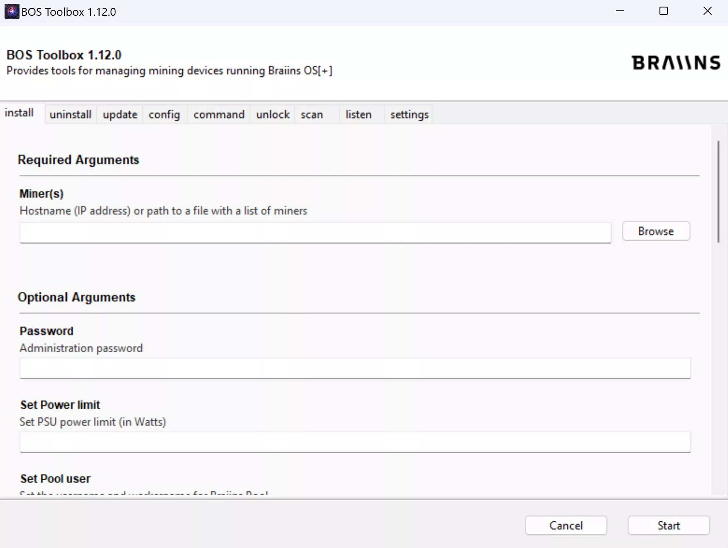Maximize the BOS Toolbox window
Screen dimensions: 728x548
click(x=664, y=11)
